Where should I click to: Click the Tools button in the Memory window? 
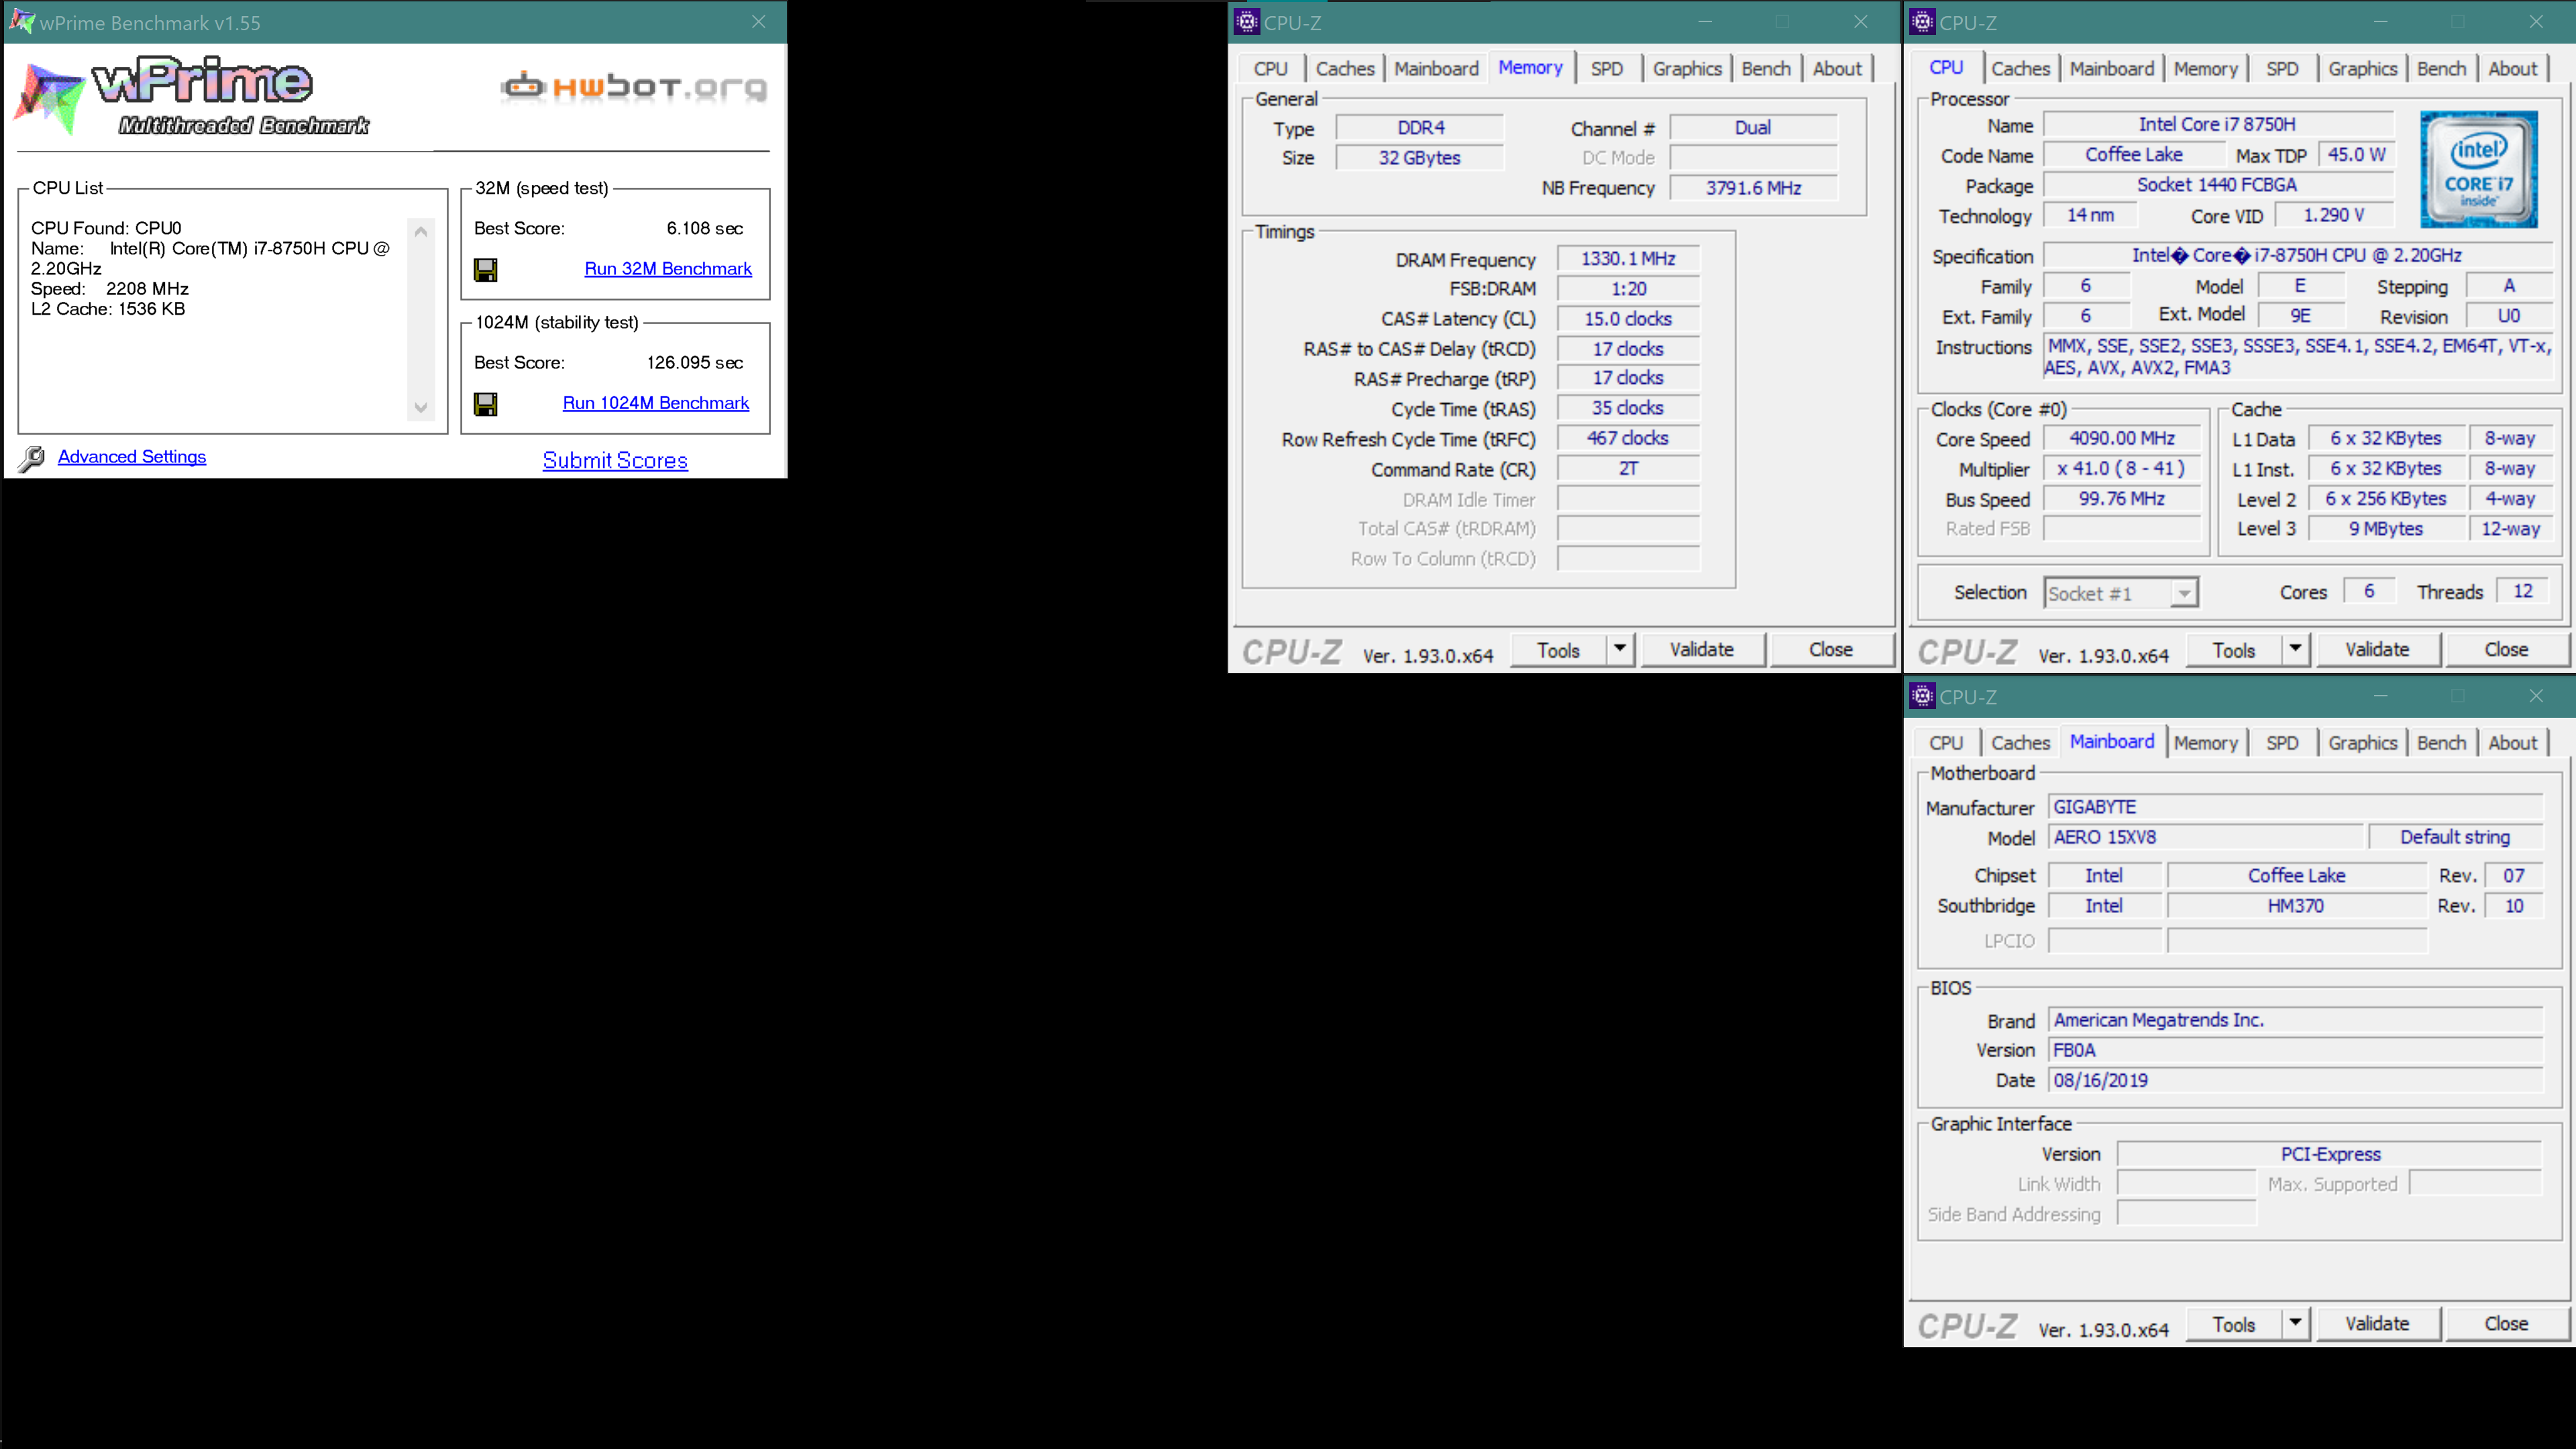click(1558, 650)
